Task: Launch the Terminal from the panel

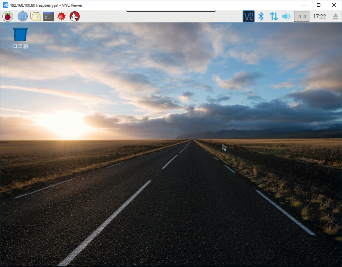Action: [49, 16]
